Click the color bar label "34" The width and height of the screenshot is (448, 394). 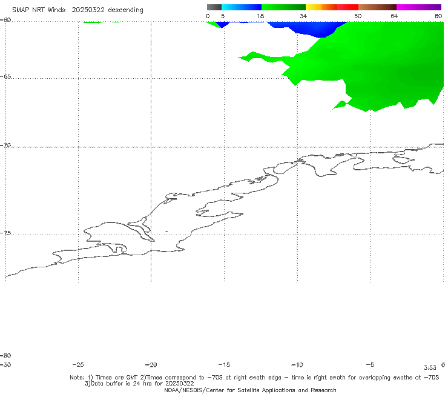coord(303,16)
